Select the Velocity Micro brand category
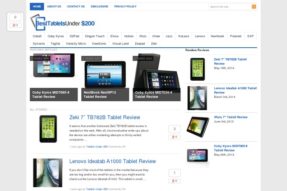This screenshot has width=287, height=191. [x=76, y=43]
